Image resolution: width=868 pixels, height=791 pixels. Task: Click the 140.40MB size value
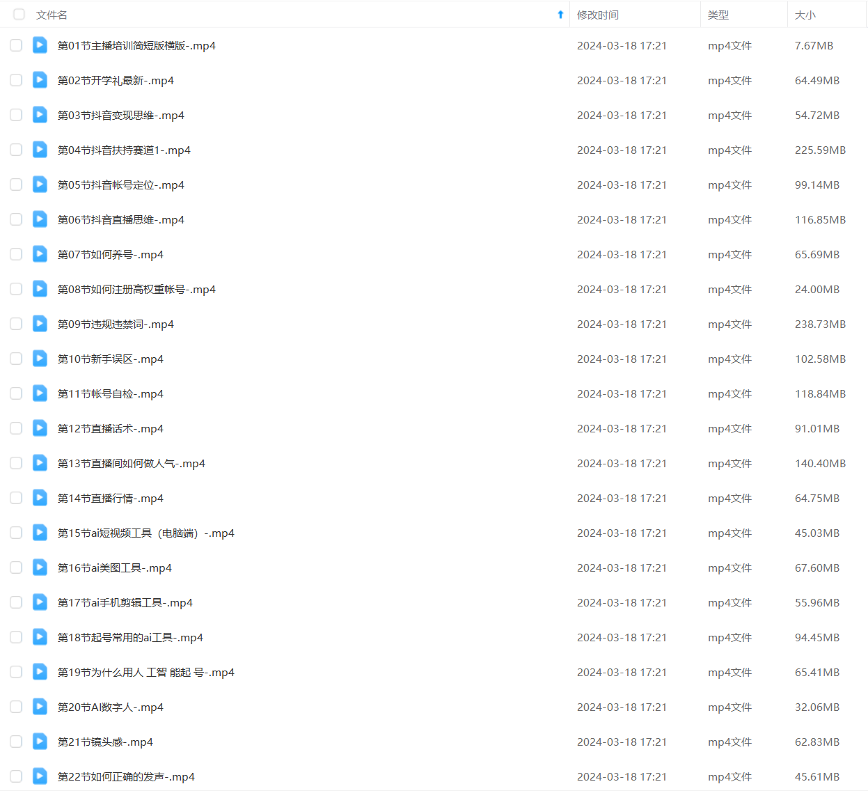(820, 464)
